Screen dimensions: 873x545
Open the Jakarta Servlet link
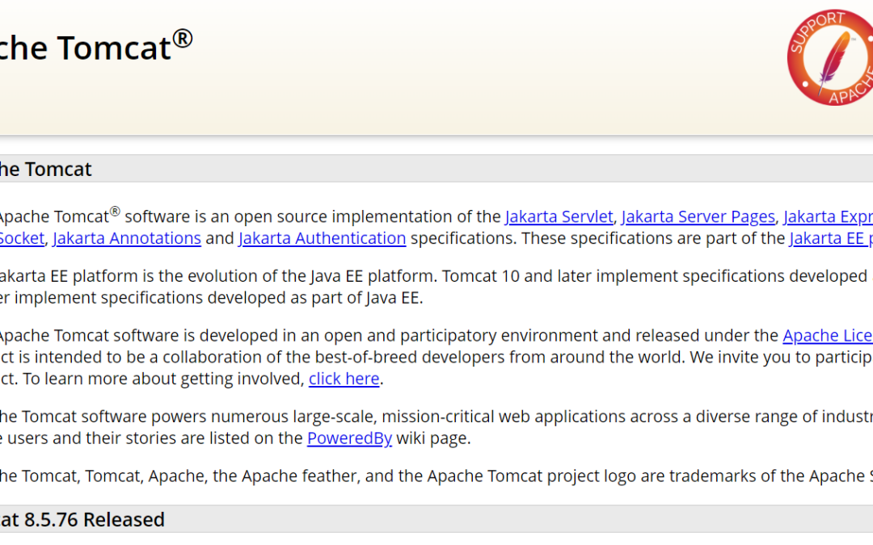tap(559, 216)
